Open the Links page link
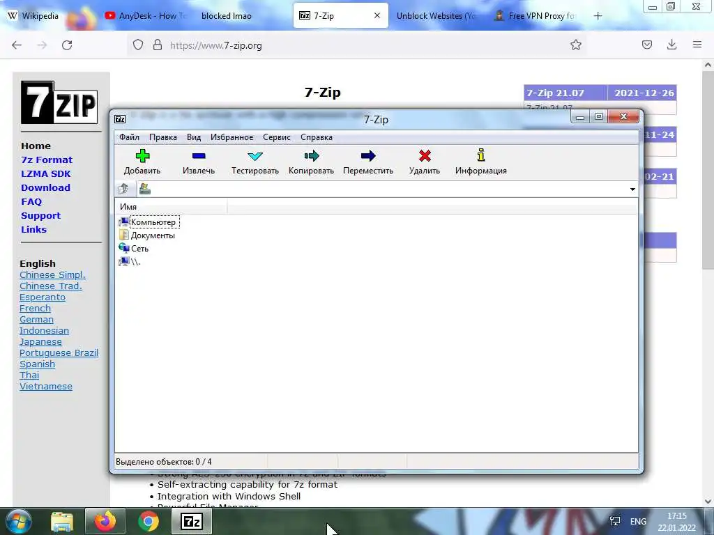This screenshot has height=535, width=714. coord(33,229)
